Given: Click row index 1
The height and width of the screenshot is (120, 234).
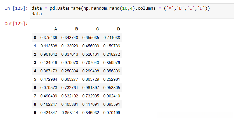Looking at the screenshot, I should [x=35, y=46].
